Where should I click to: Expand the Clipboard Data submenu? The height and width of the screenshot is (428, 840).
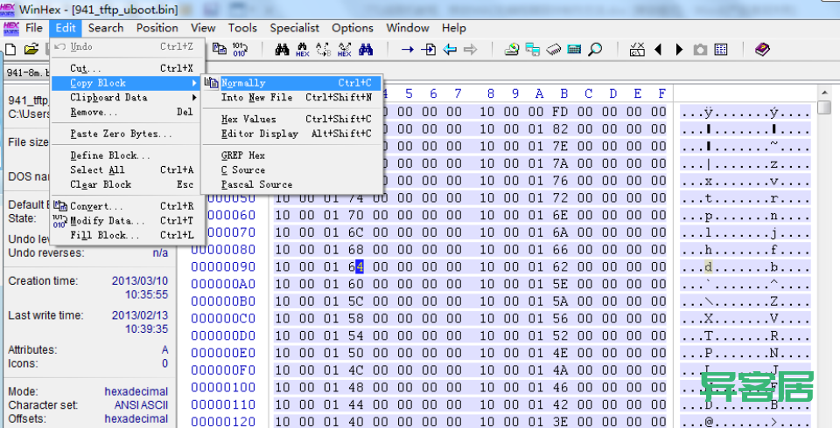pos(128,97)
